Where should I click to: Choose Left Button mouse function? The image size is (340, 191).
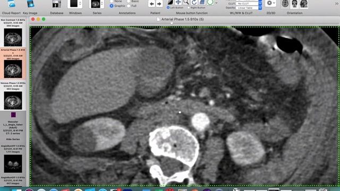click(x=168, y=7)
